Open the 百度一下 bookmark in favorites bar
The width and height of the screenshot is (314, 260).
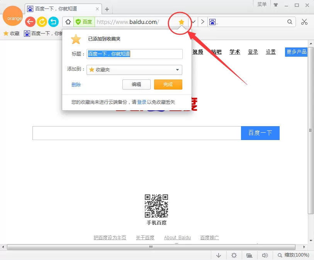tap(43, 34)
